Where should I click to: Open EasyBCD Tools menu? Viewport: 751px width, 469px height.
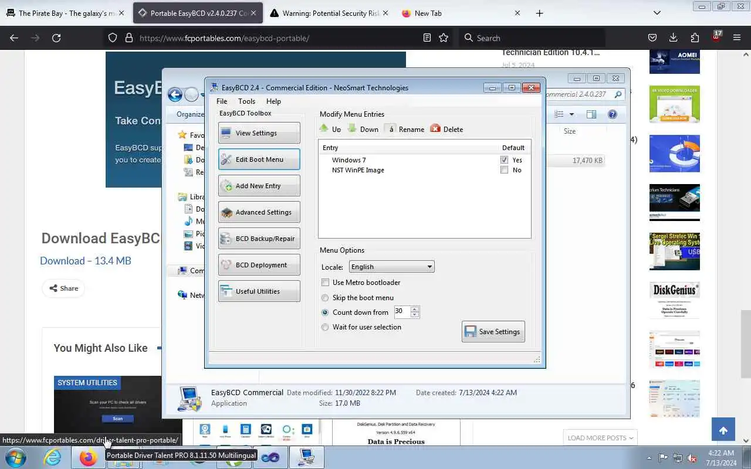pyautogui.click(x=247, y=101)
